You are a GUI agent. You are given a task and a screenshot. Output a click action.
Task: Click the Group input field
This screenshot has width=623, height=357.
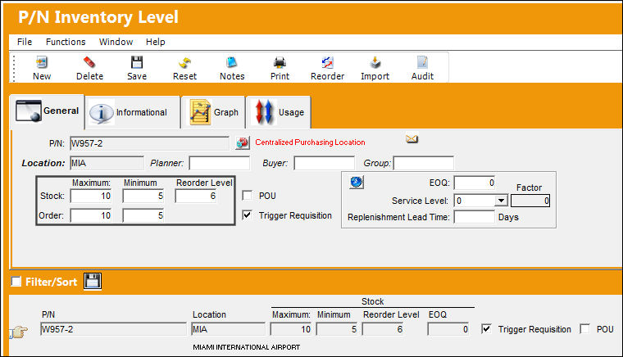[424, 163]
